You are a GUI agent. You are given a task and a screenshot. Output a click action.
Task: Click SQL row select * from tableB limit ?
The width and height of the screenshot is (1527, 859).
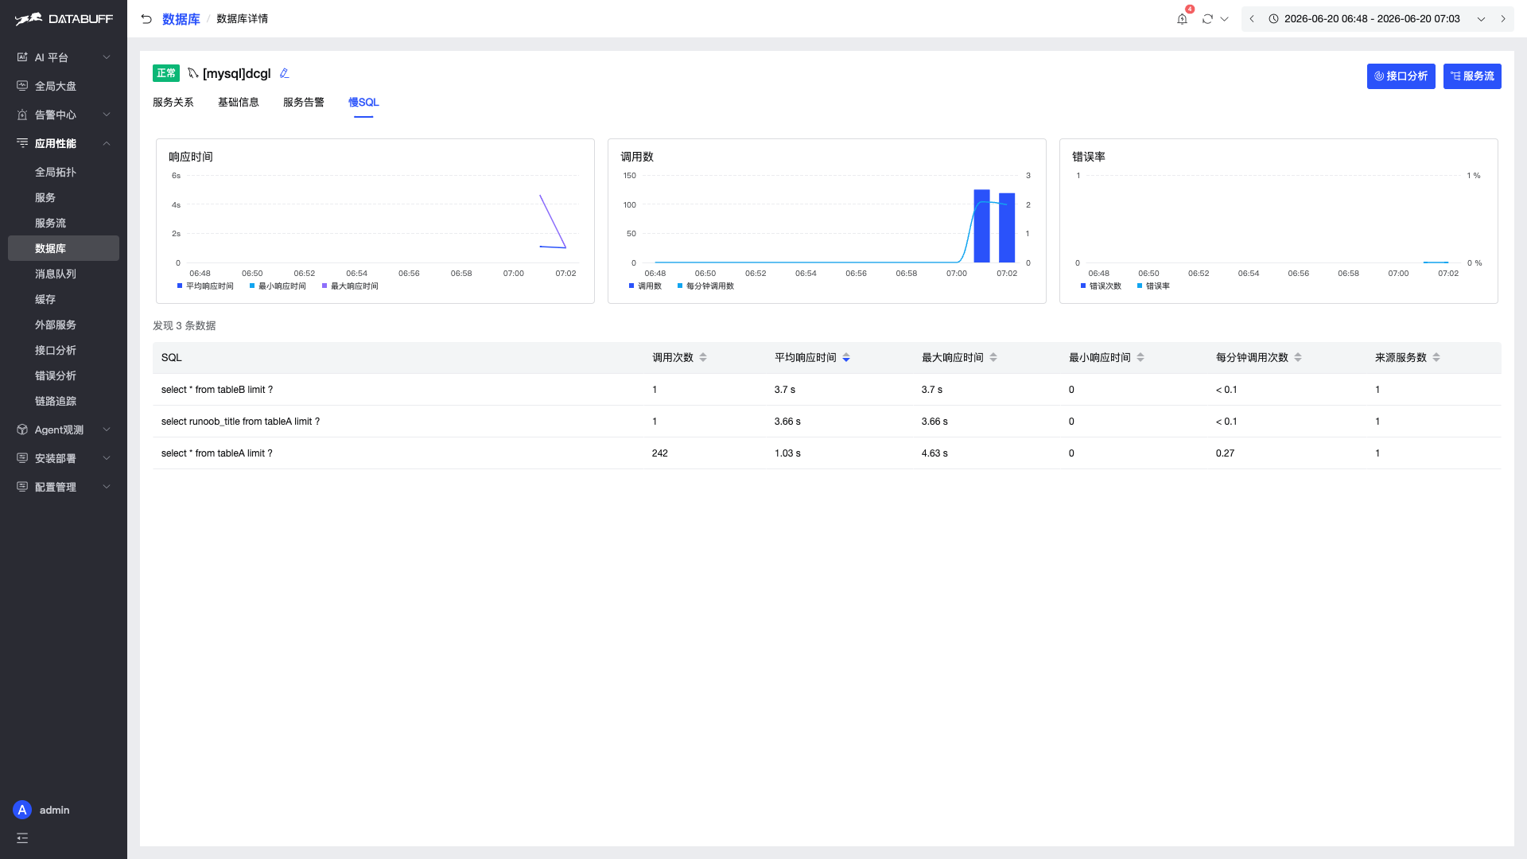tap(827, 390)
